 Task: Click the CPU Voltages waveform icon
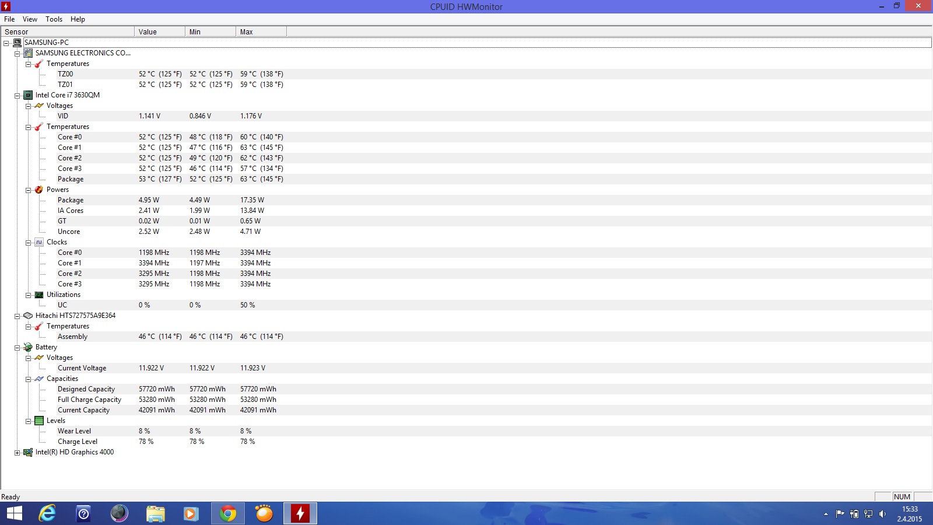[39, 106]
